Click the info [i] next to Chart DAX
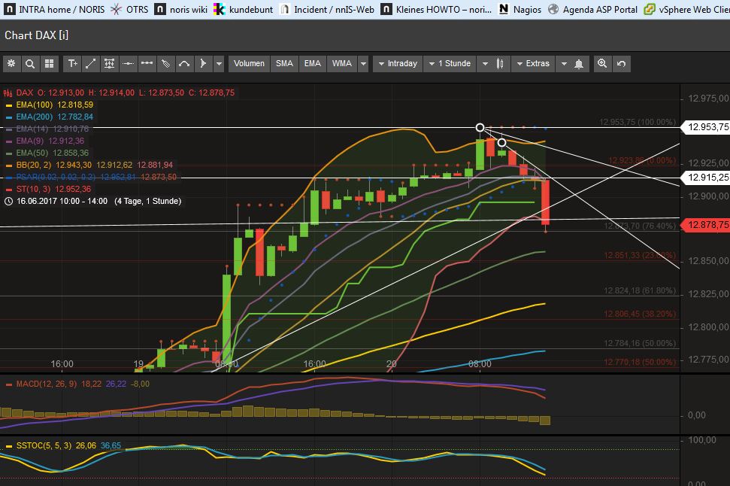The image size is (730, 486). (64, 35)
